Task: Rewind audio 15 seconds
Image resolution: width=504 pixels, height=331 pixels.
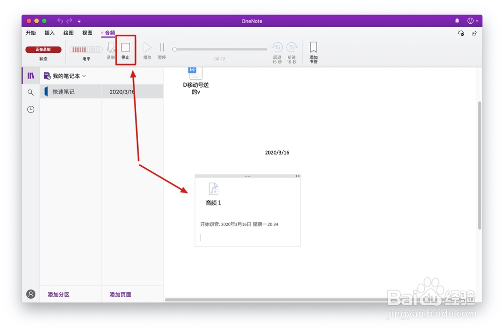Action: [277, 52]
